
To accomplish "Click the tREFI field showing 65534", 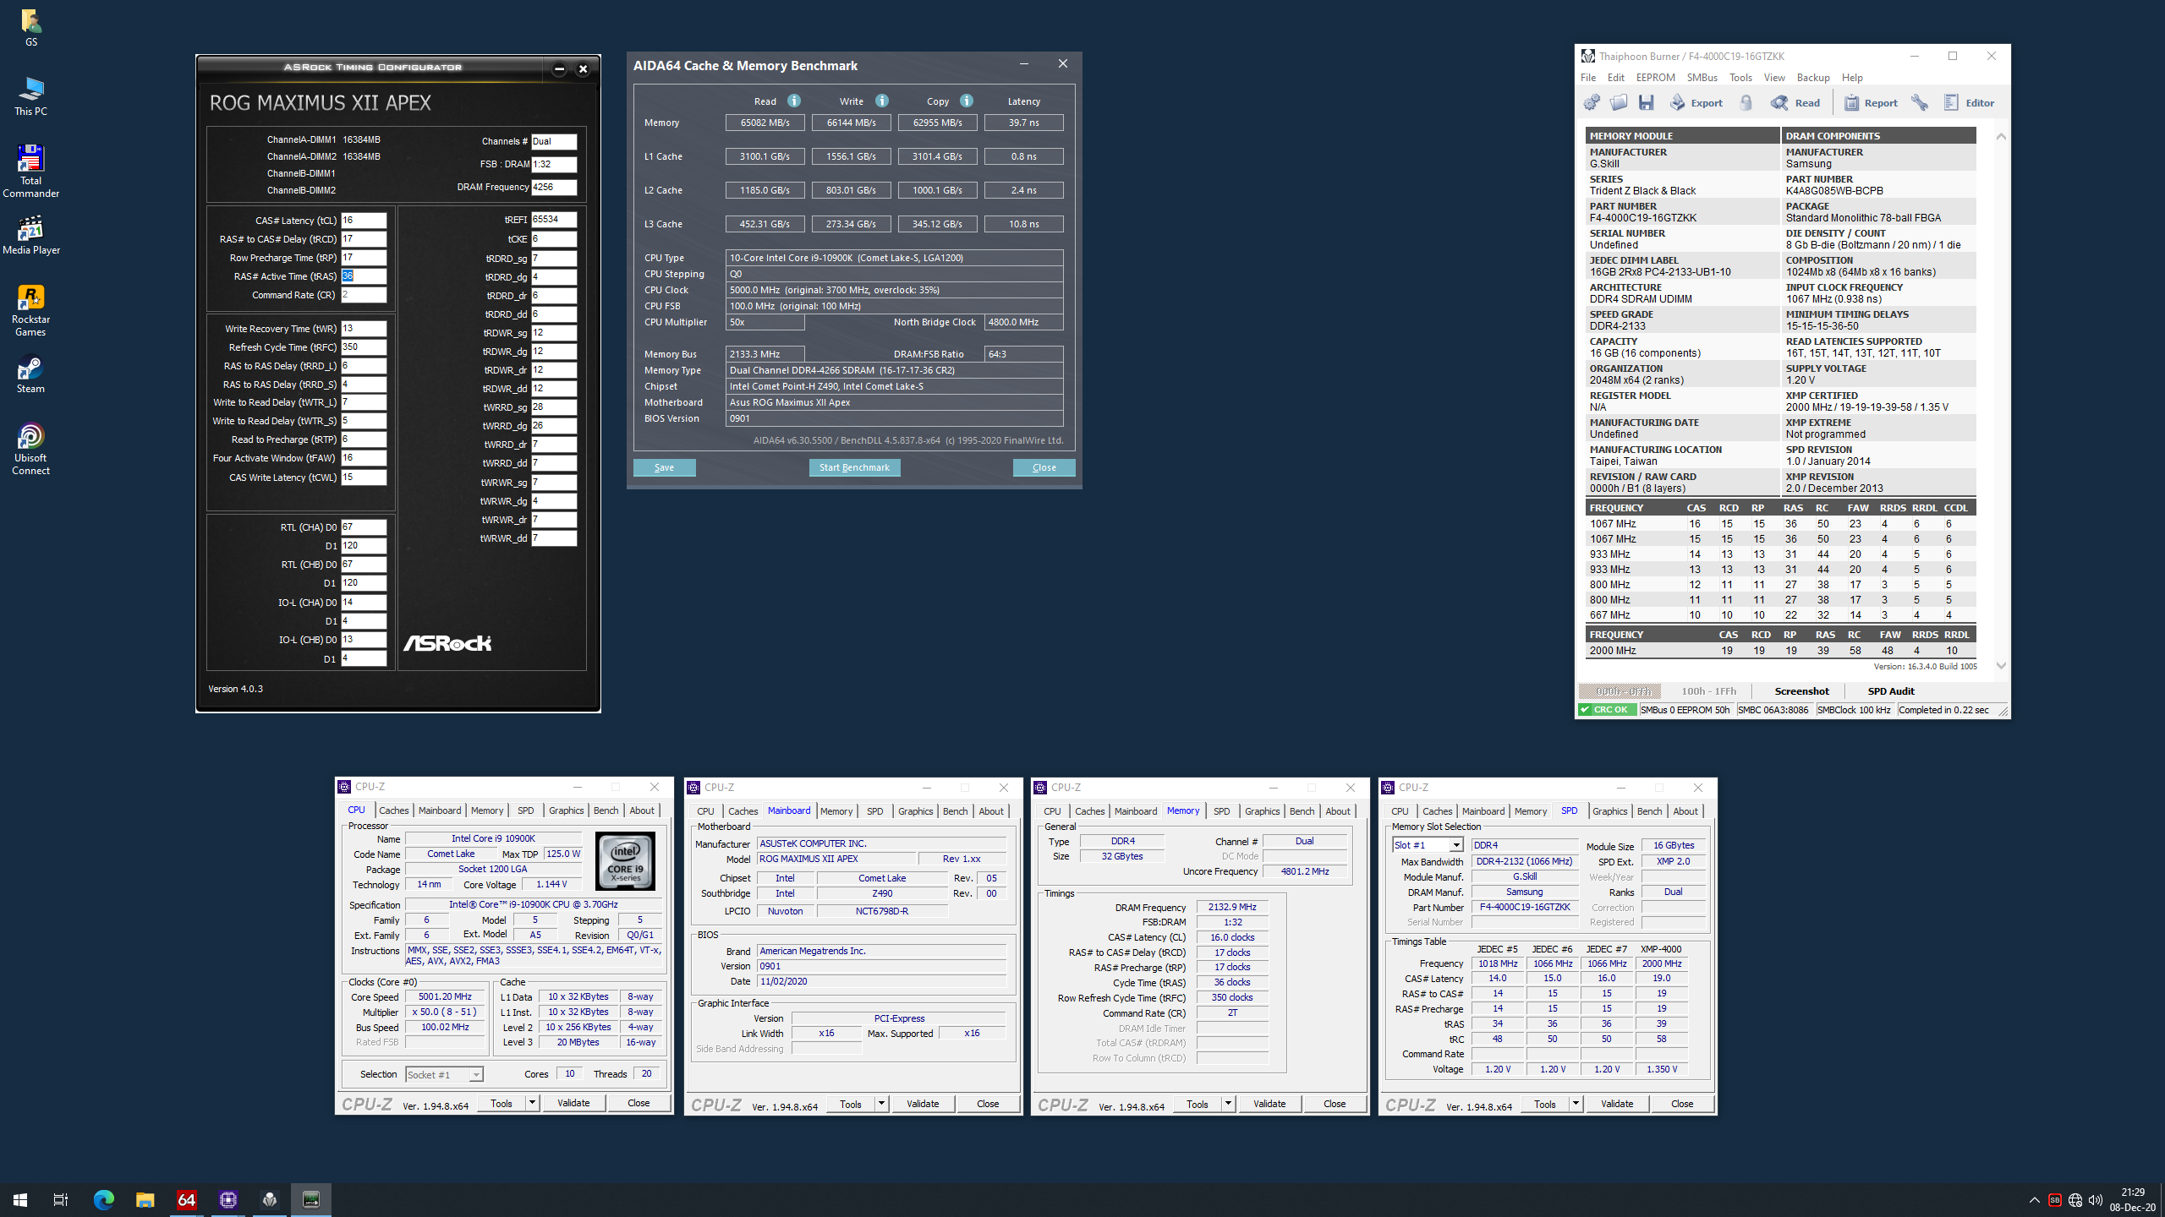I will tap(554, 220).
